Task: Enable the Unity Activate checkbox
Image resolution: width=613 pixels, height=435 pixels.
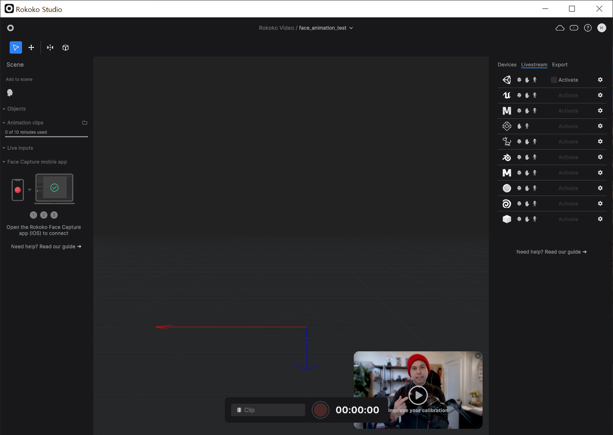Action: (x=554, y=80)
